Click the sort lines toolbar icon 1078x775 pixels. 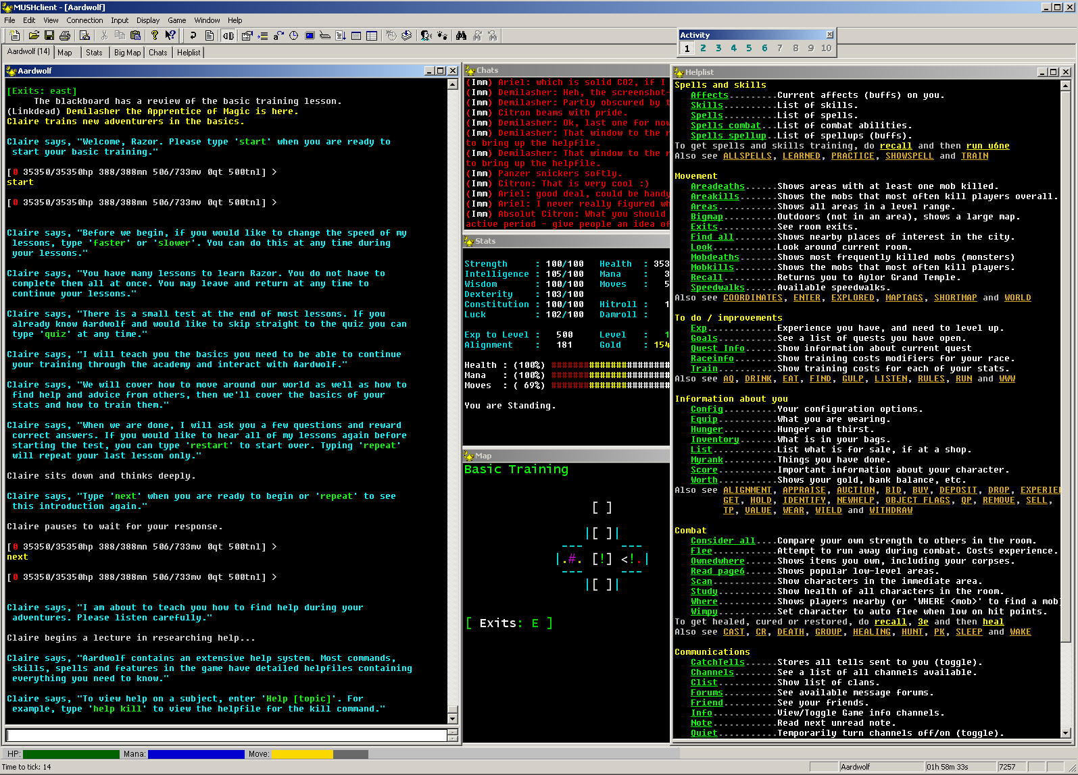(340, 35)
